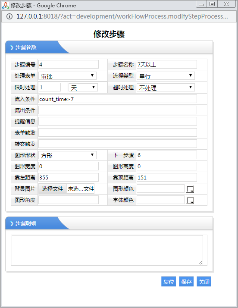Click the Chrome app icon in title bar

click(6, 5)
